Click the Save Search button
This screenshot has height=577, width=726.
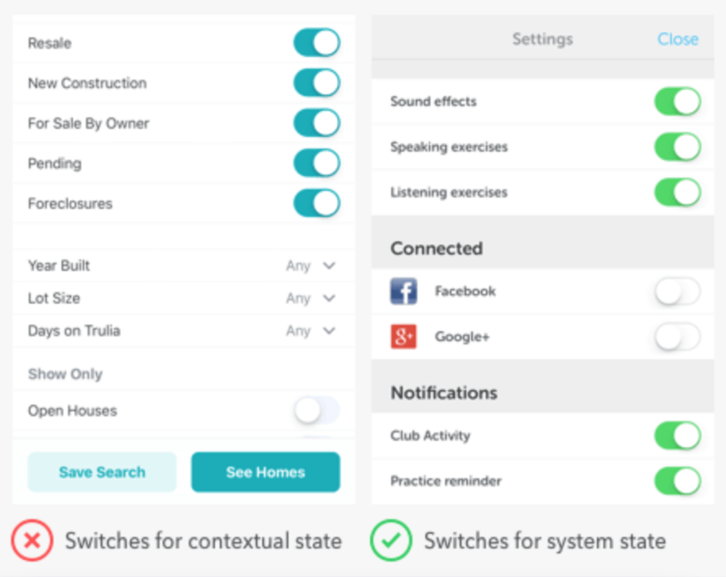[x=102, y=472]
